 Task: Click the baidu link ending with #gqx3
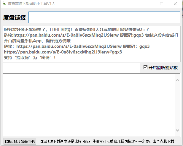coord(63,52)
